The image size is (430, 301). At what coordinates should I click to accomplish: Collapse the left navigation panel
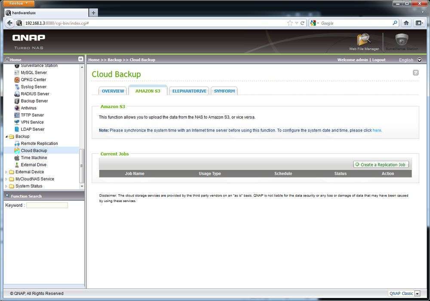(x=81, y=59)
